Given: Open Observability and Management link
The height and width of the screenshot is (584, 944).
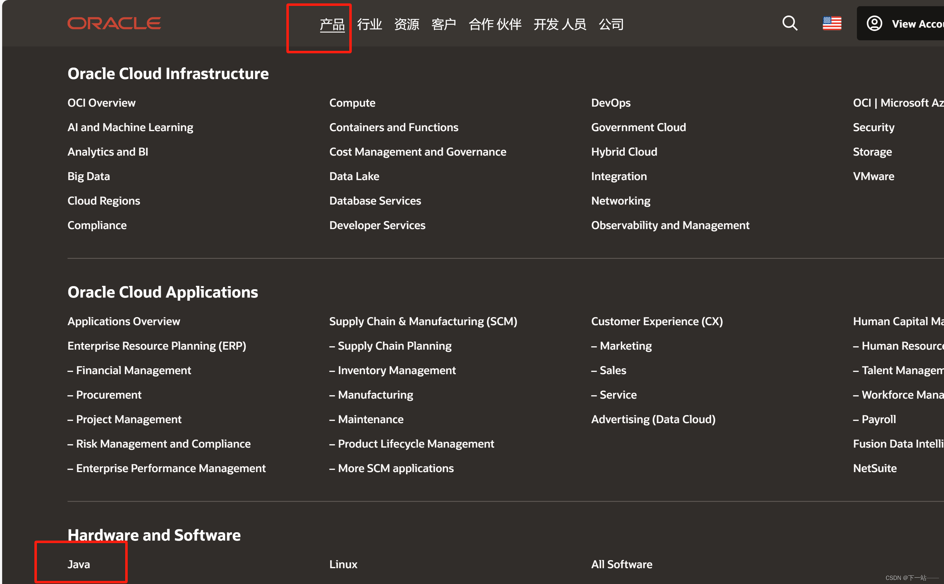Looking at the screenshot, I should [x=670, y=225].
